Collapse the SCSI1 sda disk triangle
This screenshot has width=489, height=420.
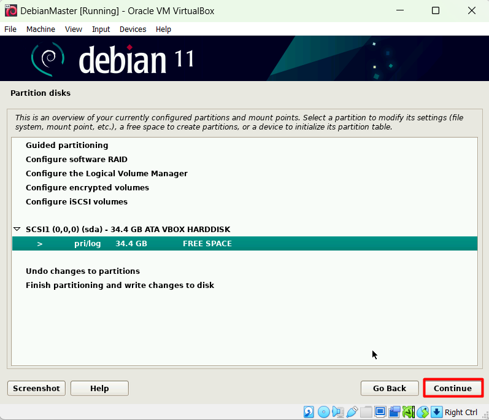coord(17,230)
